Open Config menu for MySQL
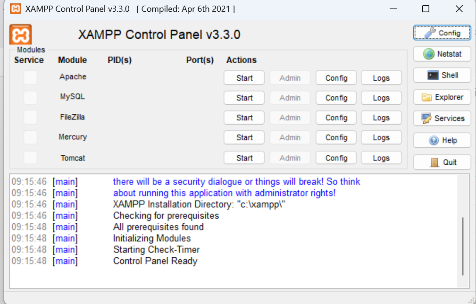The height and width of the screenshot is (304, 476). 336,98
